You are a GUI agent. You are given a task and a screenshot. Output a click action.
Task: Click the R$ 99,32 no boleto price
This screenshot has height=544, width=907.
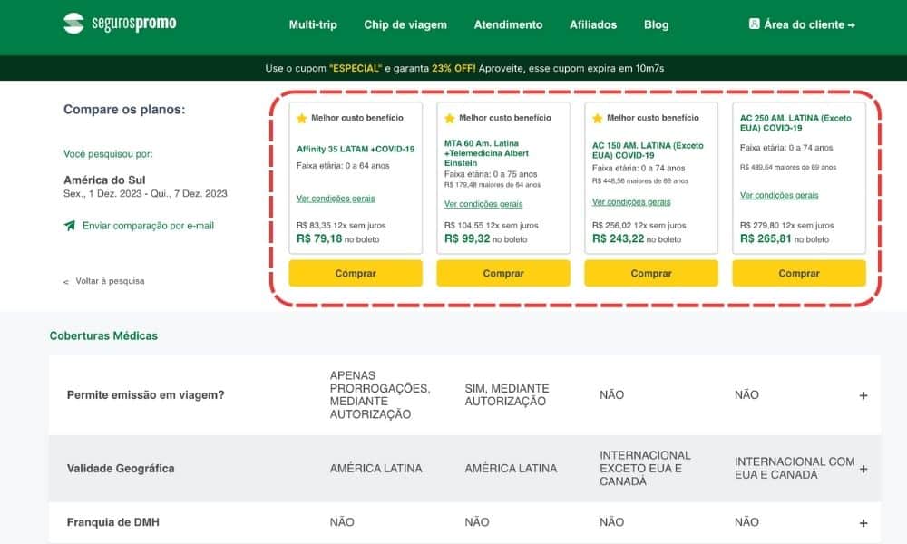click(x=486, y=238)
